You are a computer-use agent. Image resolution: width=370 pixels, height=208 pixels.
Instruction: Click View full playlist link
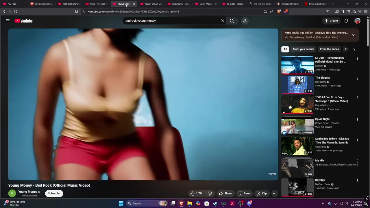pyautogui.click(x=323, y=127)
